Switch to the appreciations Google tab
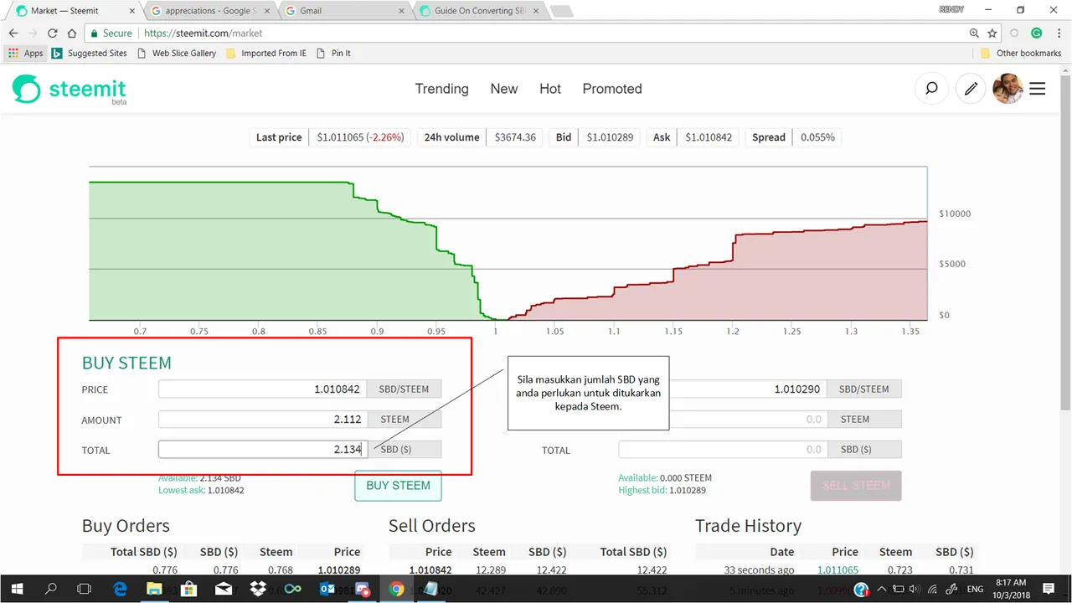The height and width of the screenshot is (603, 1072). (x=210, y=11)
